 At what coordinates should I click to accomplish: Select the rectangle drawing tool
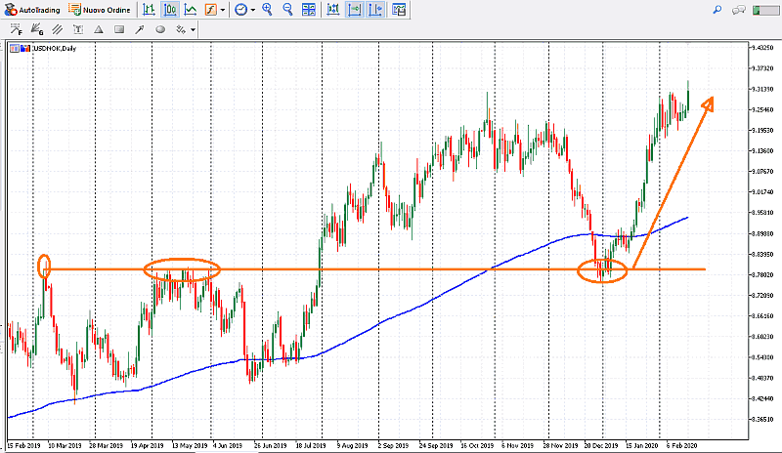[x=119, y=29]
